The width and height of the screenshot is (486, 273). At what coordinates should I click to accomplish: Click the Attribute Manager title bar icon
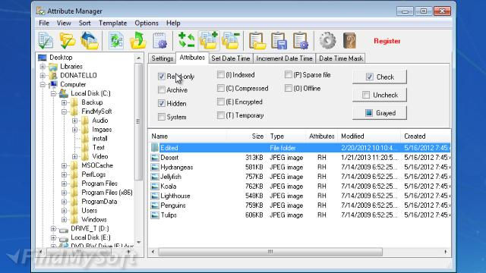pyautogui.click(x=40, y=11)
